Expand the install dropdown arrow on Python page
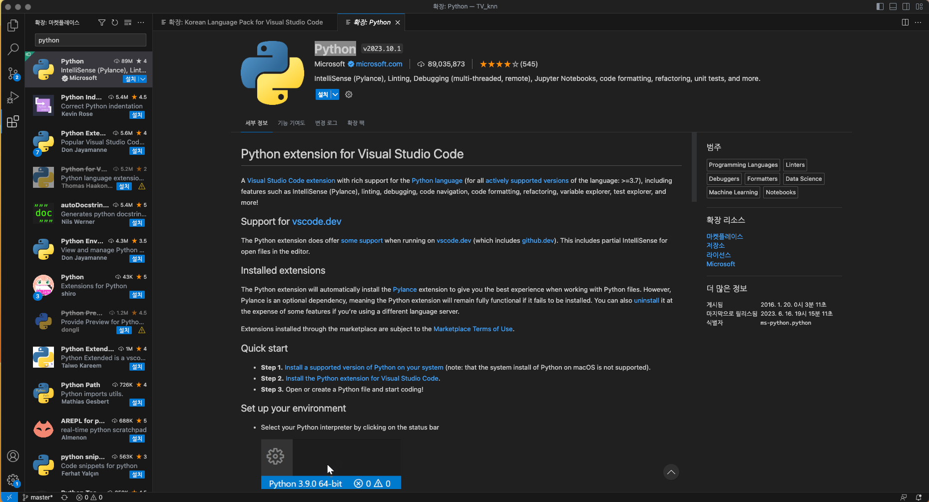Screen dimensions: 929x502 pos(335,94)
